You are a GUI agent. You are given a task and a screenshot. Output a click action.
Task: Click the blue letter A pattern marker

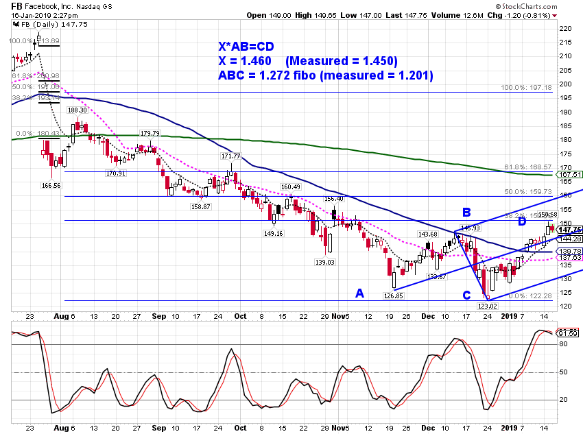tap(359, 293)
